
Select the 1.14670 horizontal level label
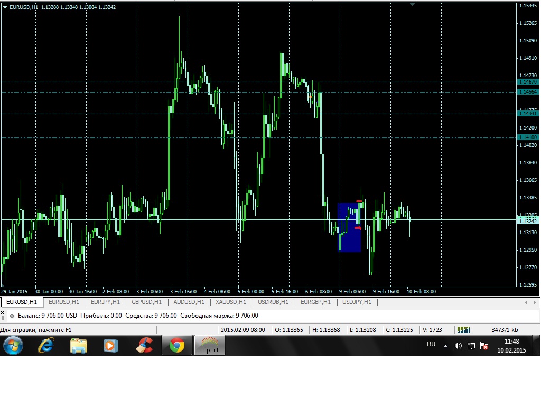(528, 82)
